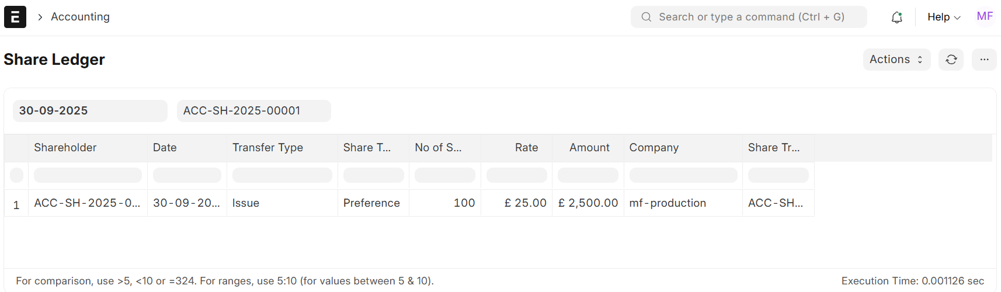Viewport: 1001px width, 292px height.
Task: Go to Accounting breadcrumb
Action: pos(80,17)
